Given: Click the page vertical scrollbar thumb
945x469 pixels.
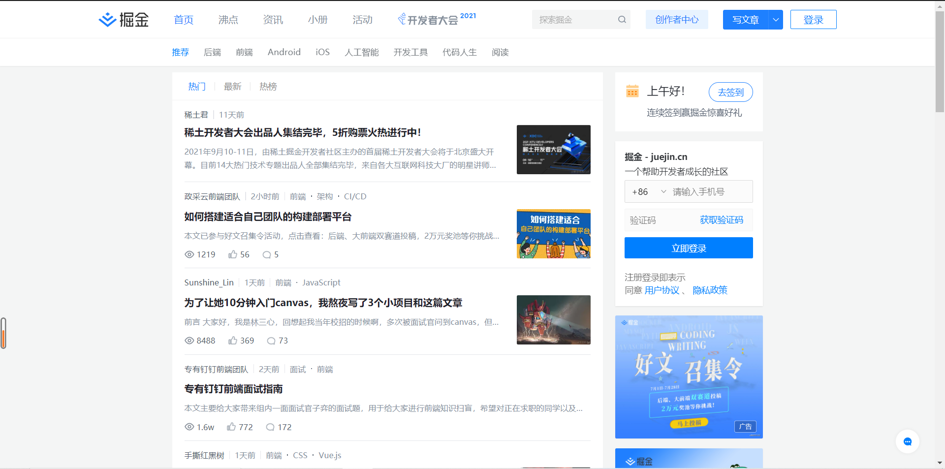Looking at the screenshot, I should coord(940,62).
